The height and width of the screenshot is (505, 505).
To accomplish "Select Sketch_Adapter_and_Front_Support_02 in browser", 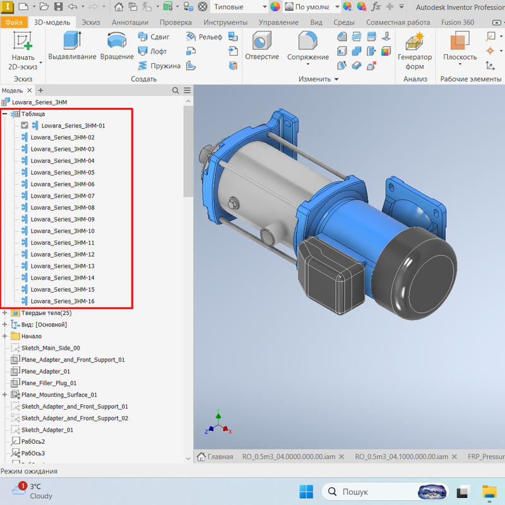I will pos(69,418).
